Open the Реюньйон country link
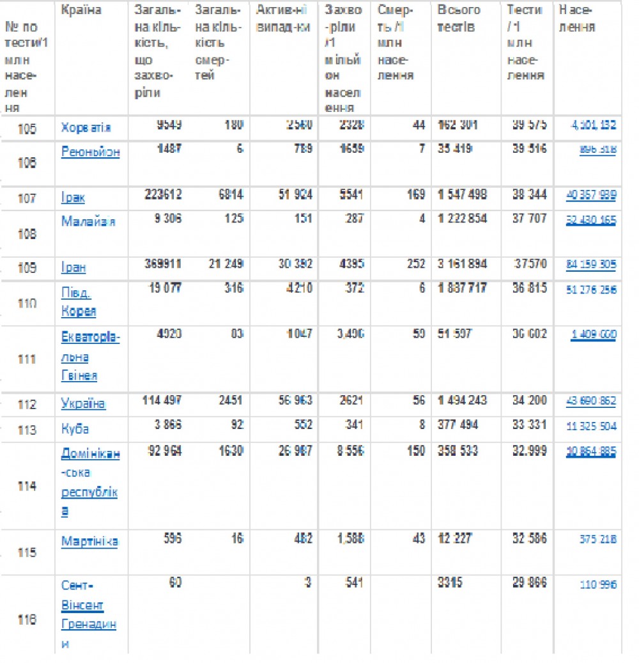 [91, 152]
